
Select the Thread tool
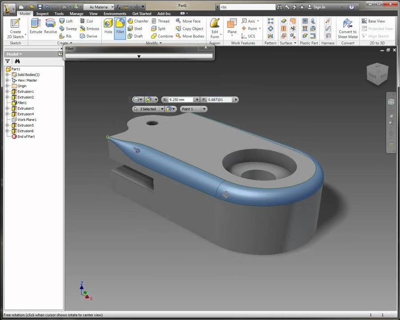coord(163,21)
